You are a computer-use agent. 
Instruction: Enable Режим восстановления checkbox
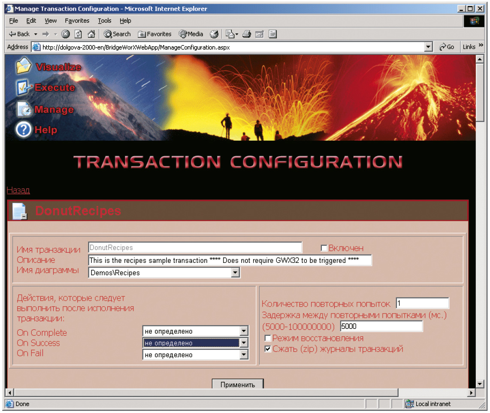coord(267,338)
